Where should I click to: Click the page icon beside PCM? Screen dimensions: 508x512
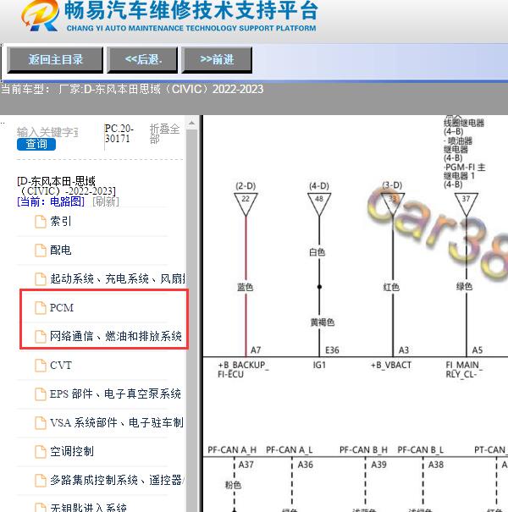[41, 307]
